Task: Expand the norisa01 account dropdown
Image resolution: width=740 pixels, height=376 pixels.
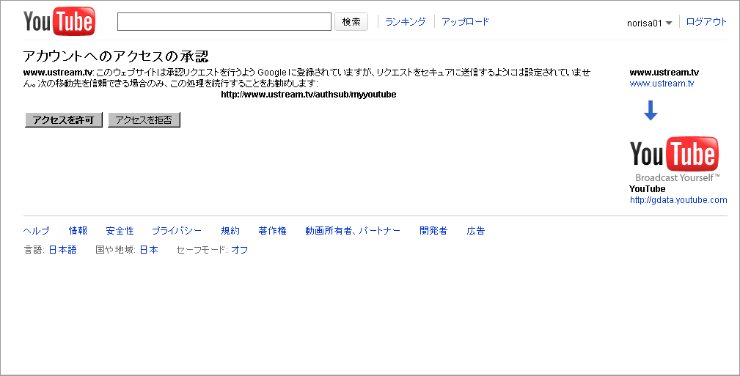Action: click(649, 23)
